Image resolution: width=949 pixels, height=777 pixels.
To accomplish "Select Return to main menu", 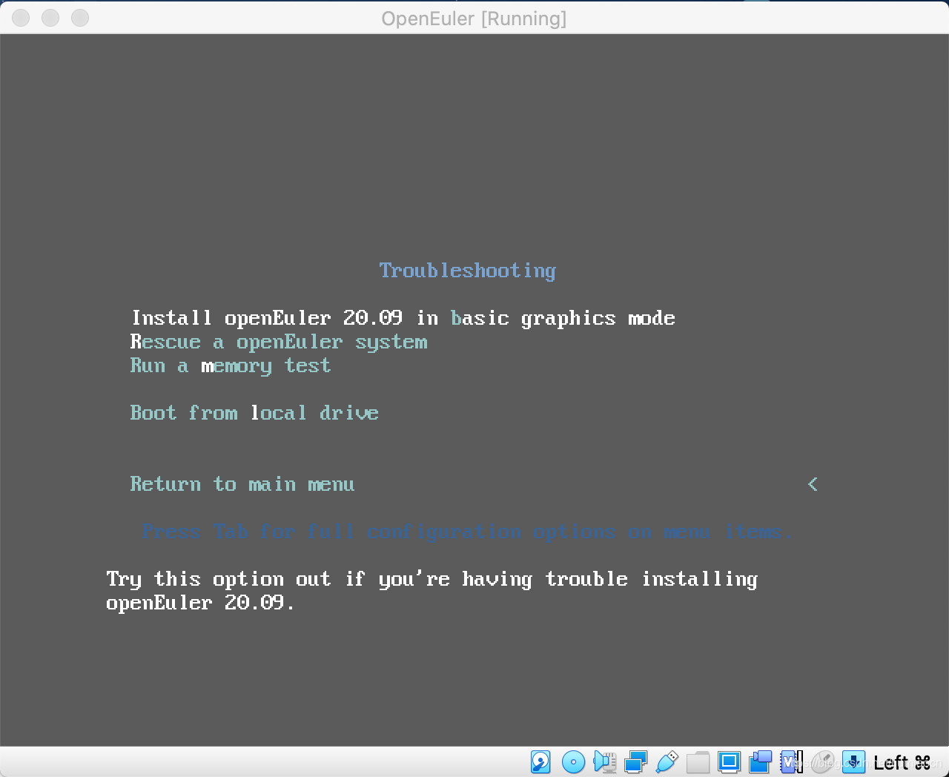I will [242, 484].
